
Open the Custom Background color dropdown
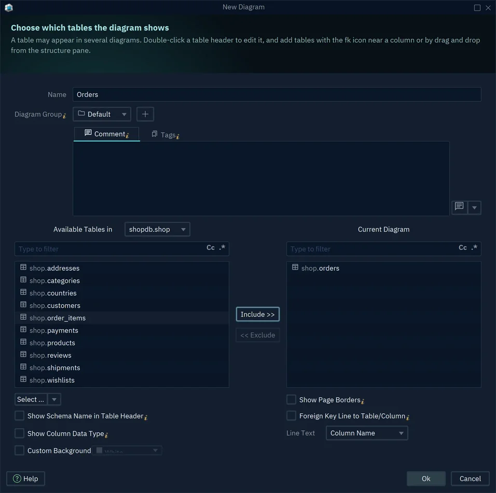pos(127,450)
